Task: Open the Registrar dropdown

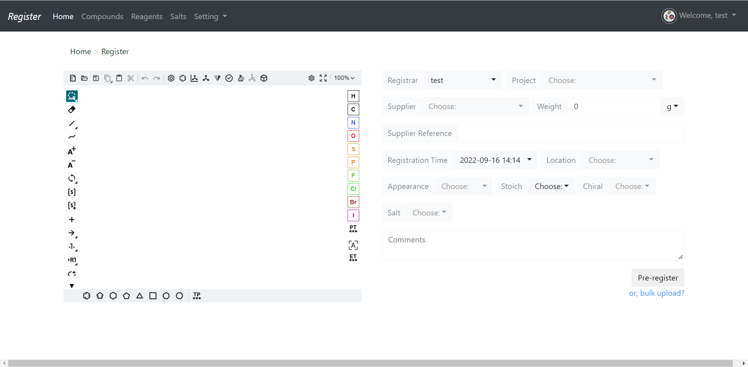Action: point(463,80)
